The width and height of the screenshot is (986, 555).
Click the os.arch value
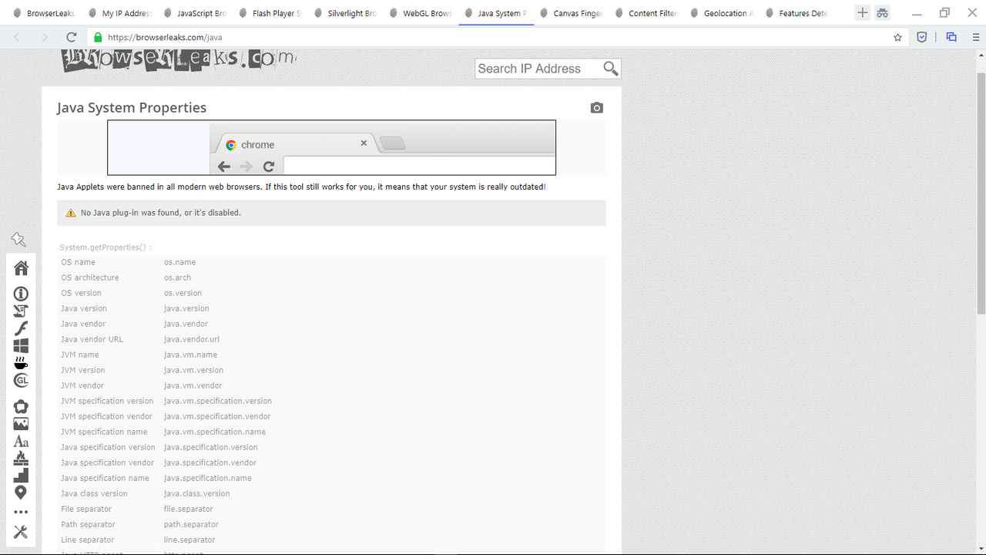[x=177, y=277]
